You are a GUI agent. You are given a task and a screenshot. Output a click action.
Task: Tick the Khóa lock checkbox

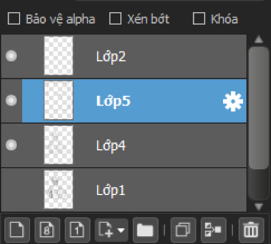[199, 19]
